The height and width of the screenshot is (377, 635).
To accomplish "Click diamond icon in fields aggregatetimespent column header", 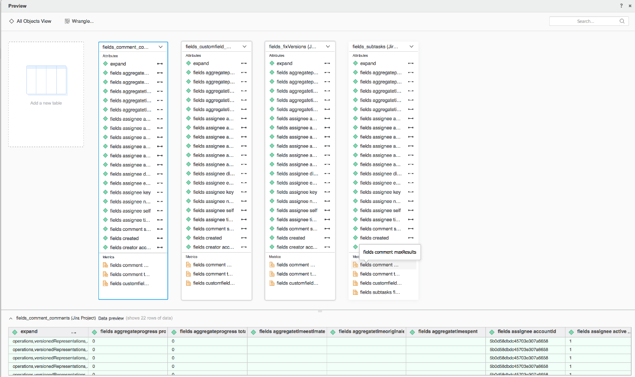I will tap(412, 332).
